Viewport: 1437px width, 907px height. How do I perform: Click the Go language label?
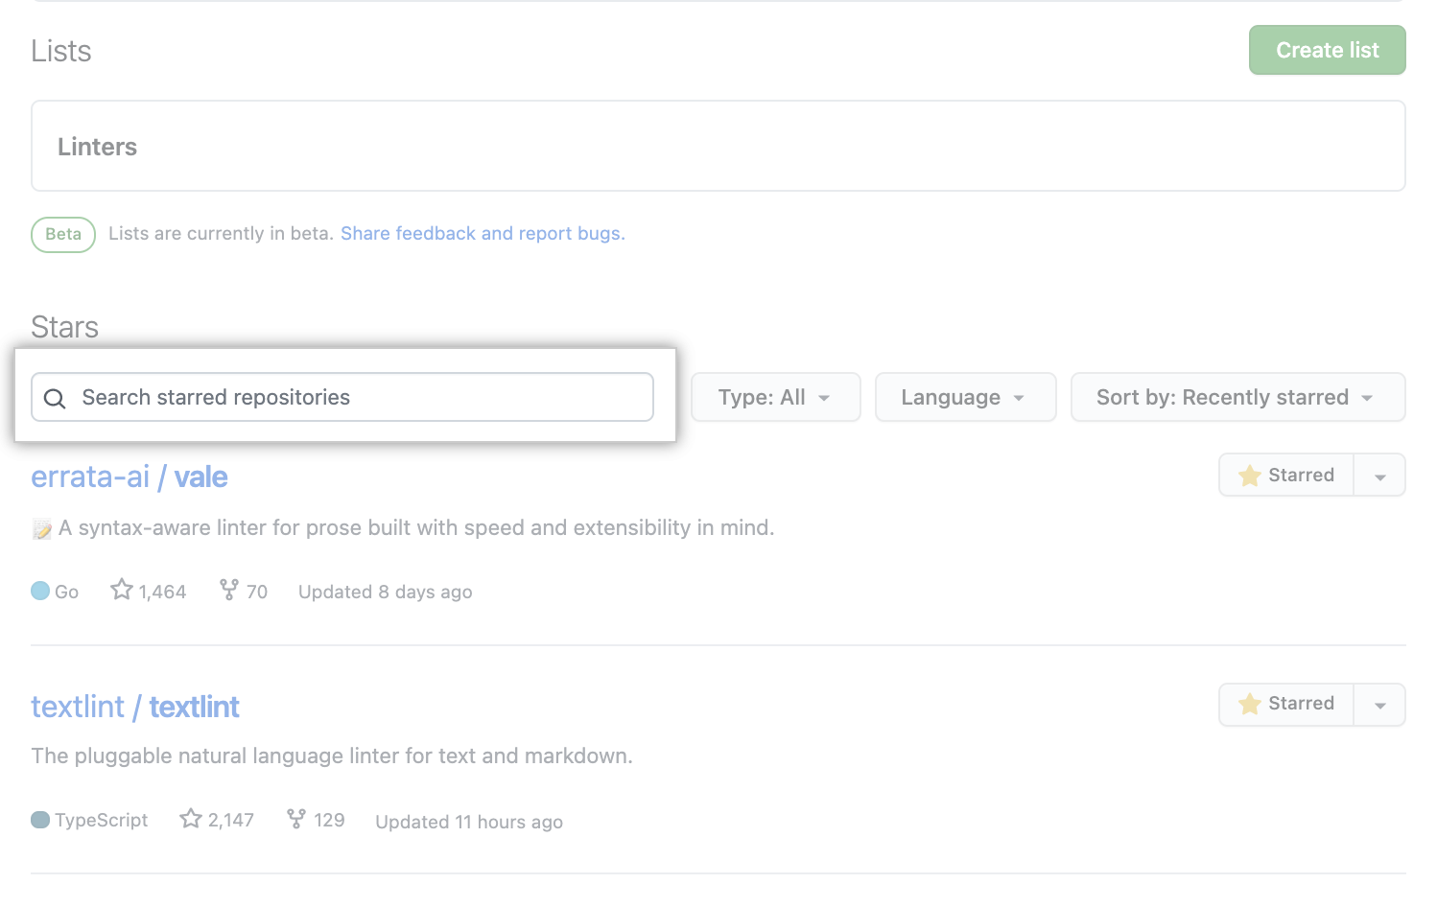coord(67,592)
